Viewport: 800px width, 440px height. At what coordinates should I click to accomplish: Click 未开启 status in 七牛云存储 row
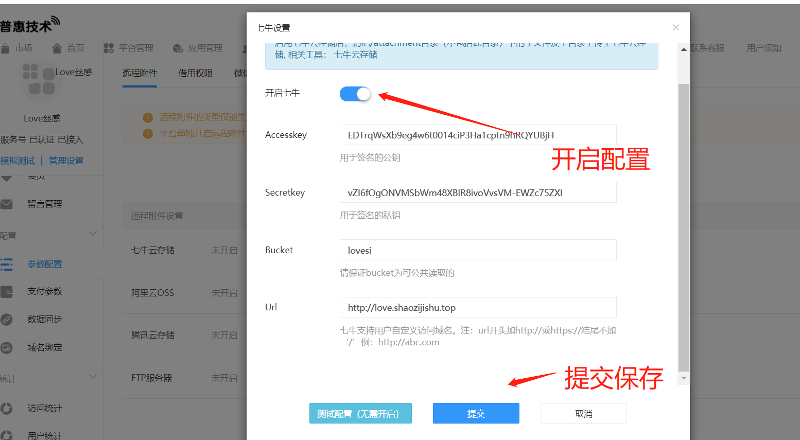tap(224, 250)
